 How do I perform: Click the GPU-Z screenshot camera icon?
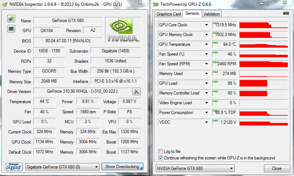pos(286,13)
